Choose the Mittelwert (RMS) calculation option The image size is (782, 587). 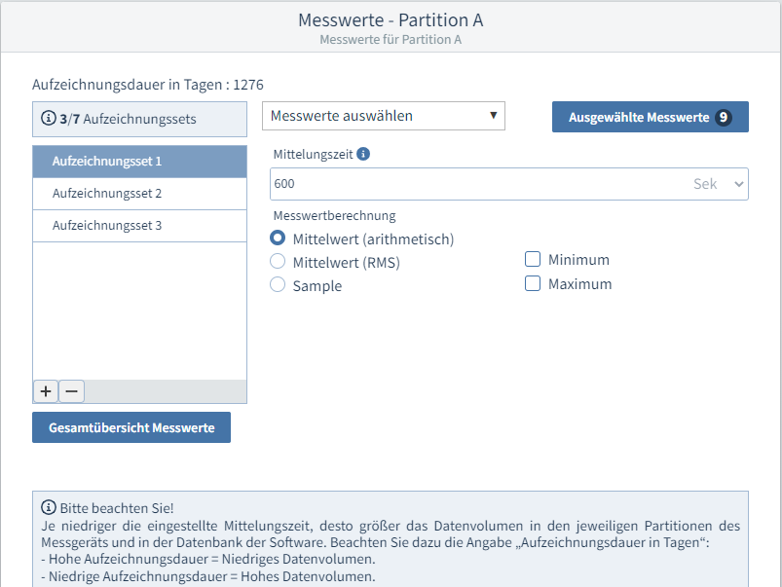[278, 262]
